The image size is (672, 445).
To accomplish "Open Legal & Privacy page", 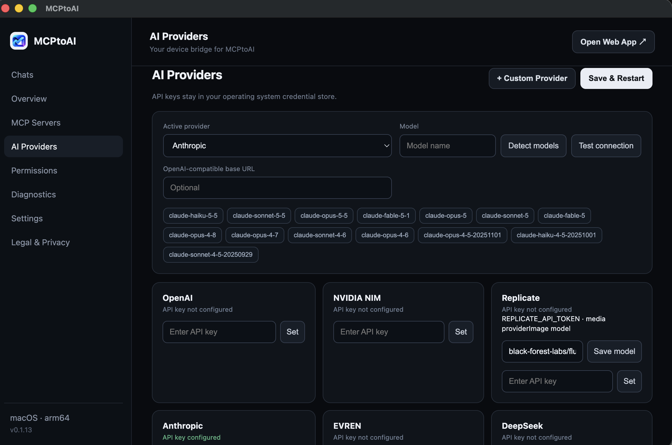I will tap(40, 242).
